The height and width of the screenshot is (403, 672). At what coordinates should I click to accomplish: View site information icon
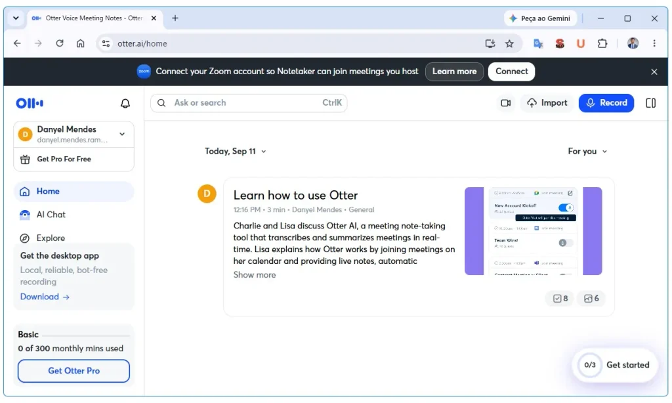click(x=106, y=43)
